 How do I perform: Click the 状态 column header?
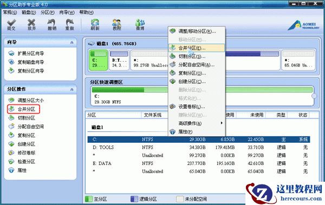[298, 115]
